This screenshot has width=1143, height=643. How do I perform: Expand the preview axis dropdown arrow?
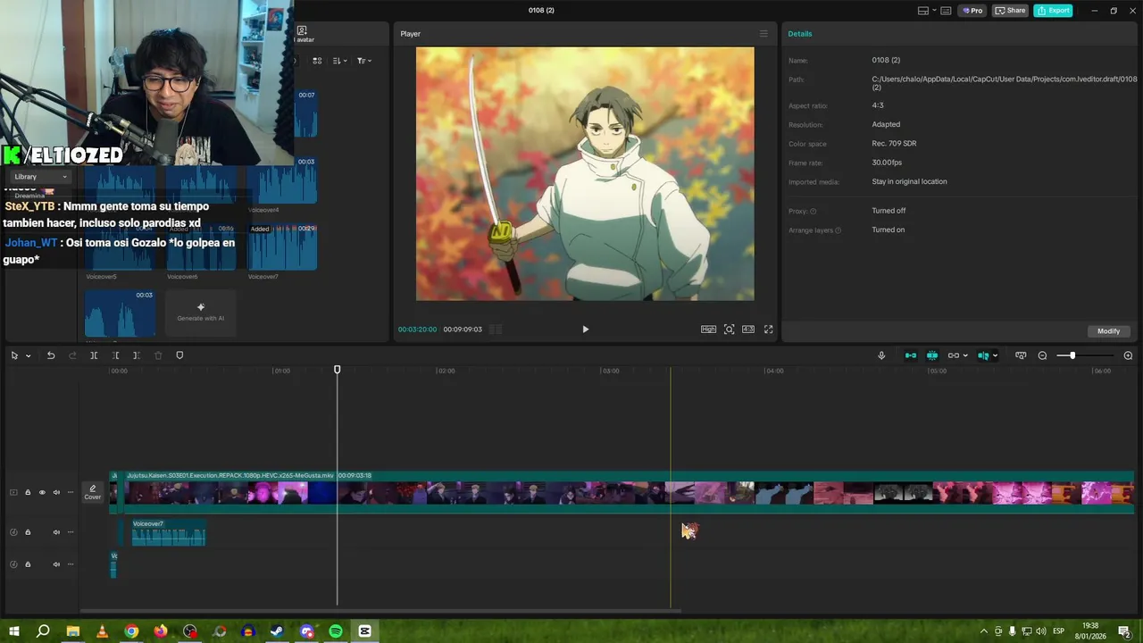click(995, 355)
